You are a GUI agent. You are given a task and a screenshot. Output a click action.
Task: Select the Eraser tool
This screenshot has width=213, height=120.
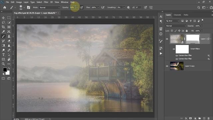point(9,41)
